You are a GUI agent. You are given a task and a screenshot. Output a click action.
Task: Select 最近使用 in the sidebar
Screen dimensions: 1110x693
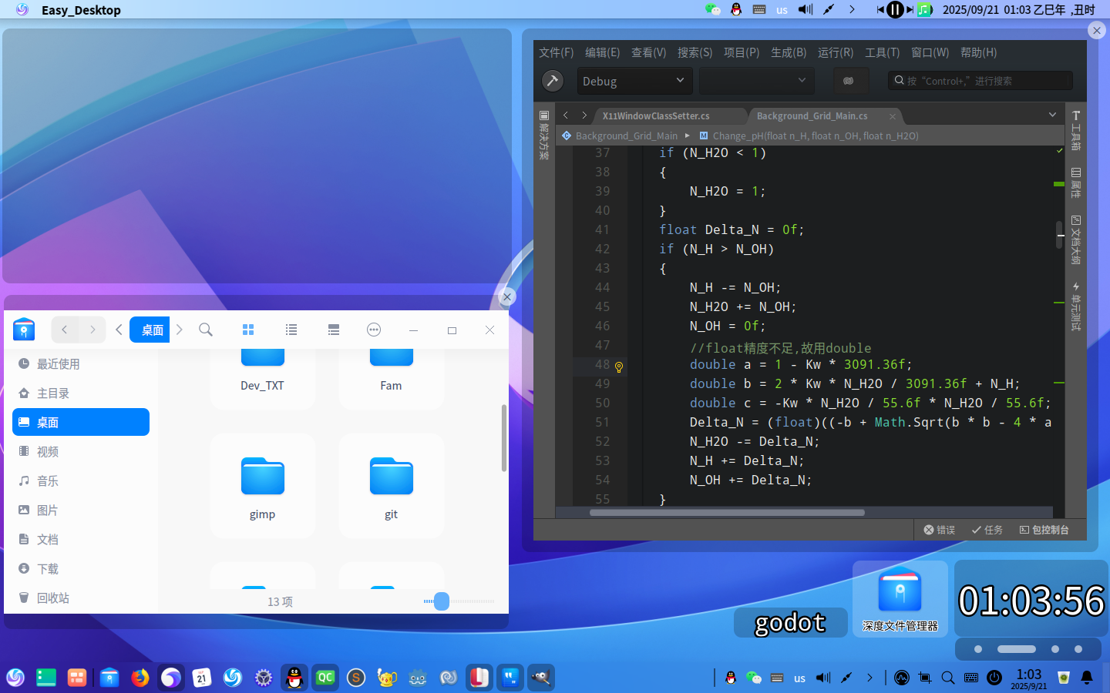pyautogui.click(x=81, y=363)
